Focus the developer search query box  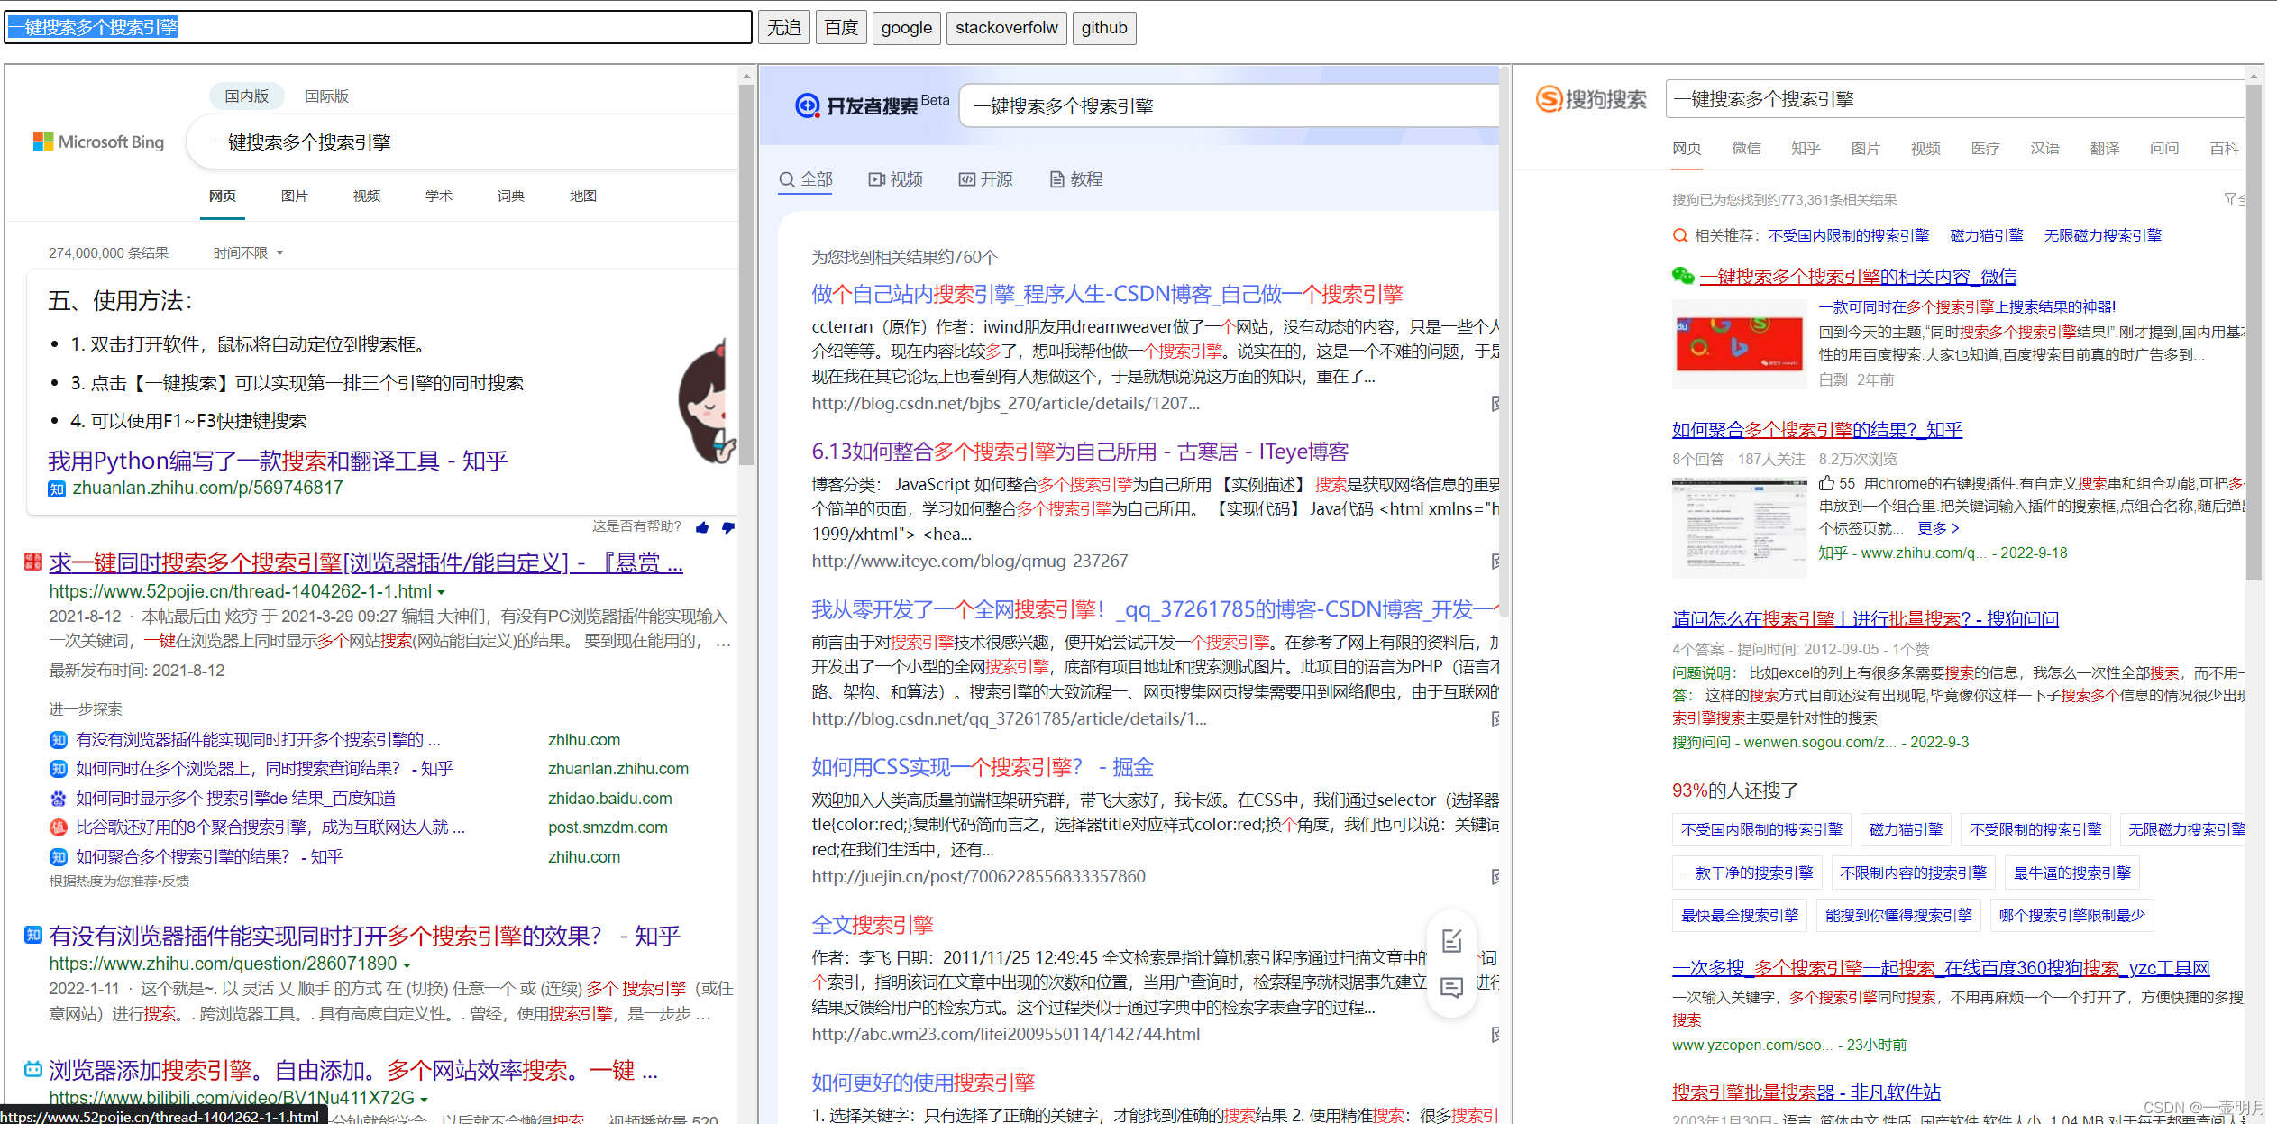pyautogui.click(x=1230, y=106)
